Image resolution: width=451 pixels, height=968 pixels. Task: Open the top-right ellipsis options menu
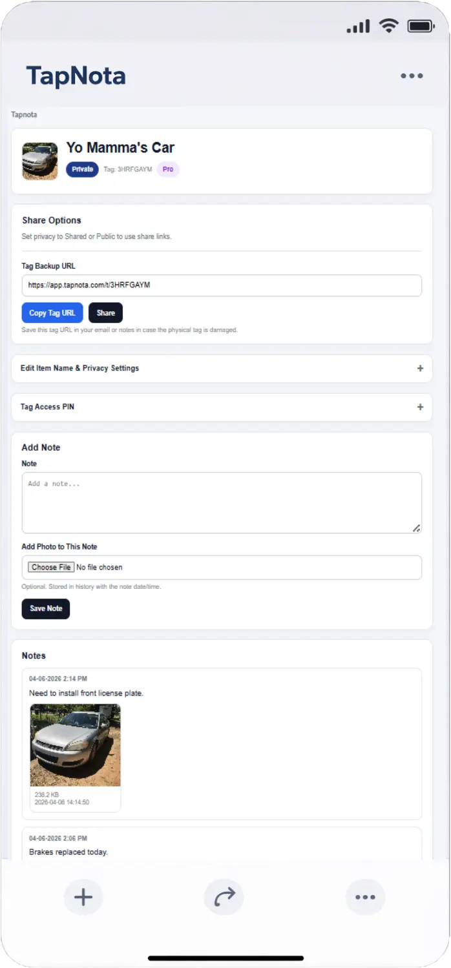(412, 76)
